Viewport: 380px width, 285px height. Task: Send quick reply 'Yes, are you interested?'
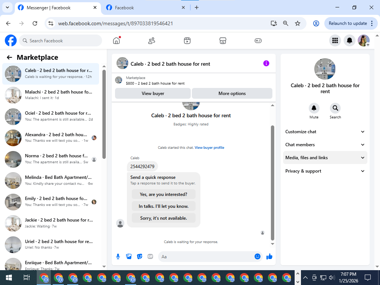click(x=164, y=194)
